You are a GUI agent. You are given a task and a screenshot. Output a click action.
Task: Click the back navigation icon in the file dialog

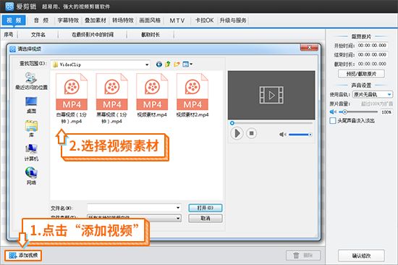click(159, 64)
